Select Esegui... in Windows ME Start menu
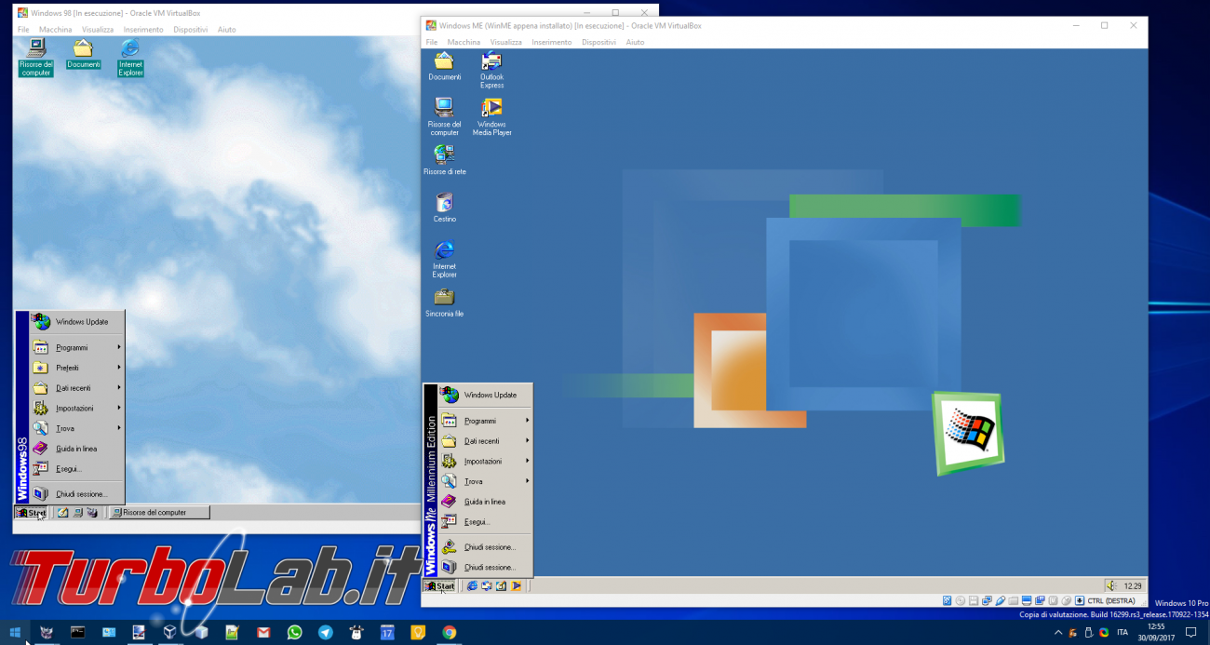This screenshot has height=645, width=1210. click(477, 522)
